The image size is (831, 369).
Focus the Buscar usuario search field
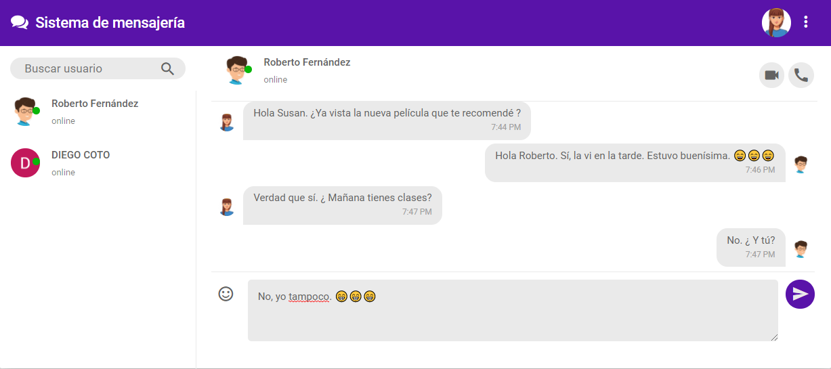tap(98, 68)
